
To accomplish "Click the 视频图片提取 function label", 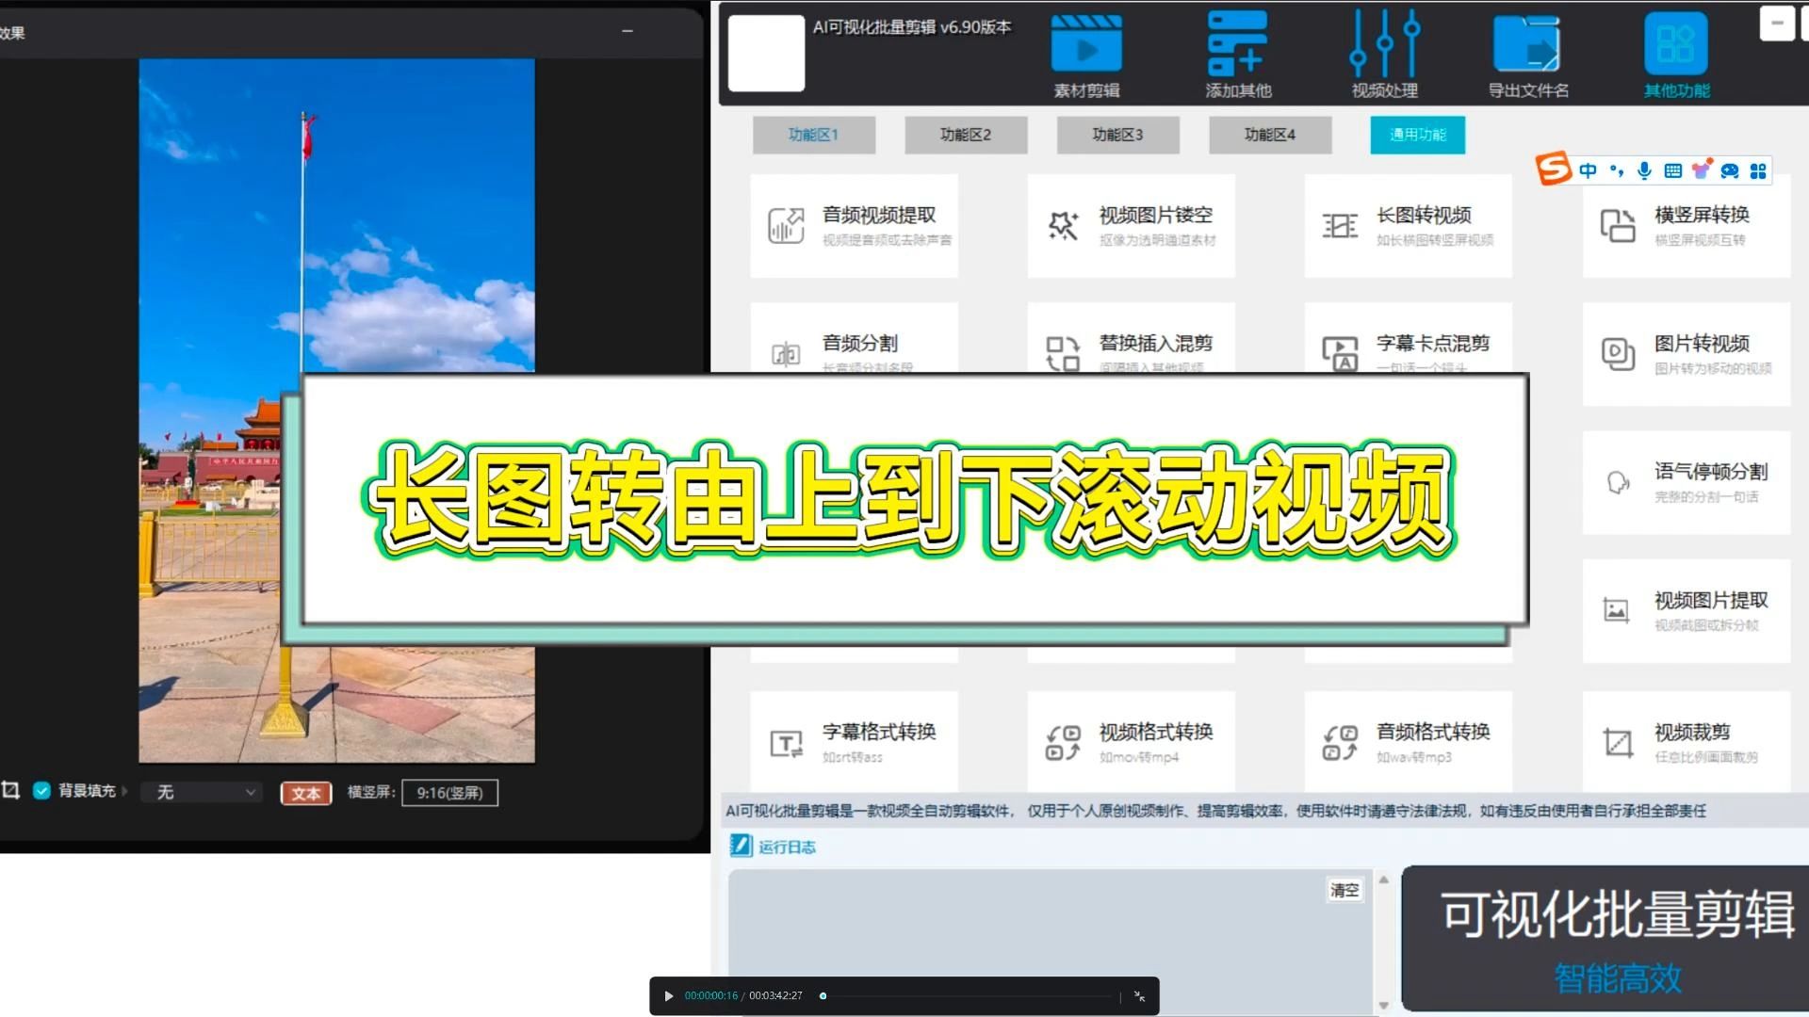I will pos(1711,600).
